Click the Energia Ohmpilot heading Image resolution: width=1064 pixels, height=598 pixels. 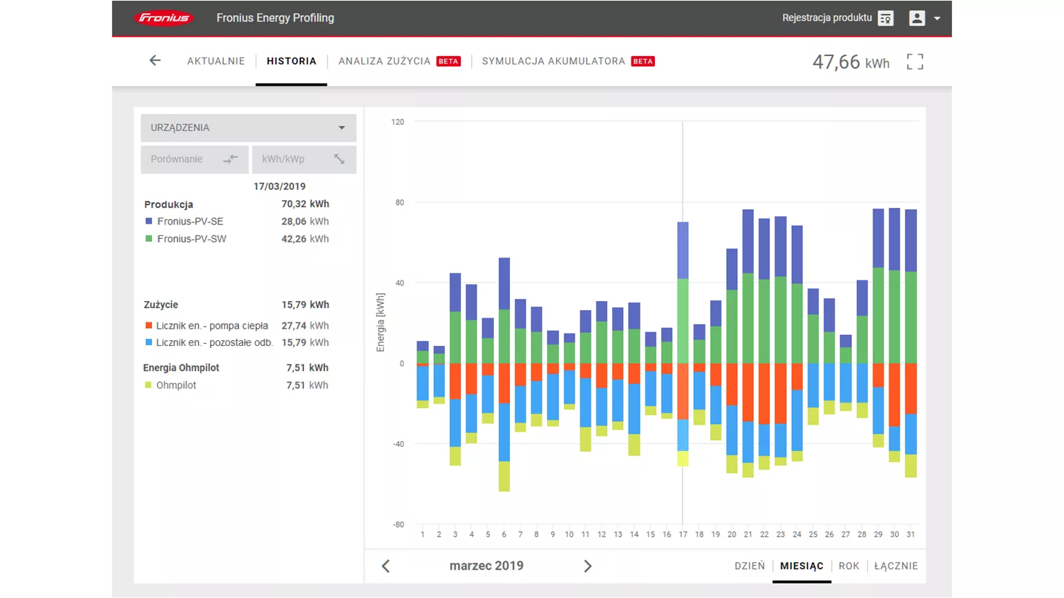[x=181, y=368]
